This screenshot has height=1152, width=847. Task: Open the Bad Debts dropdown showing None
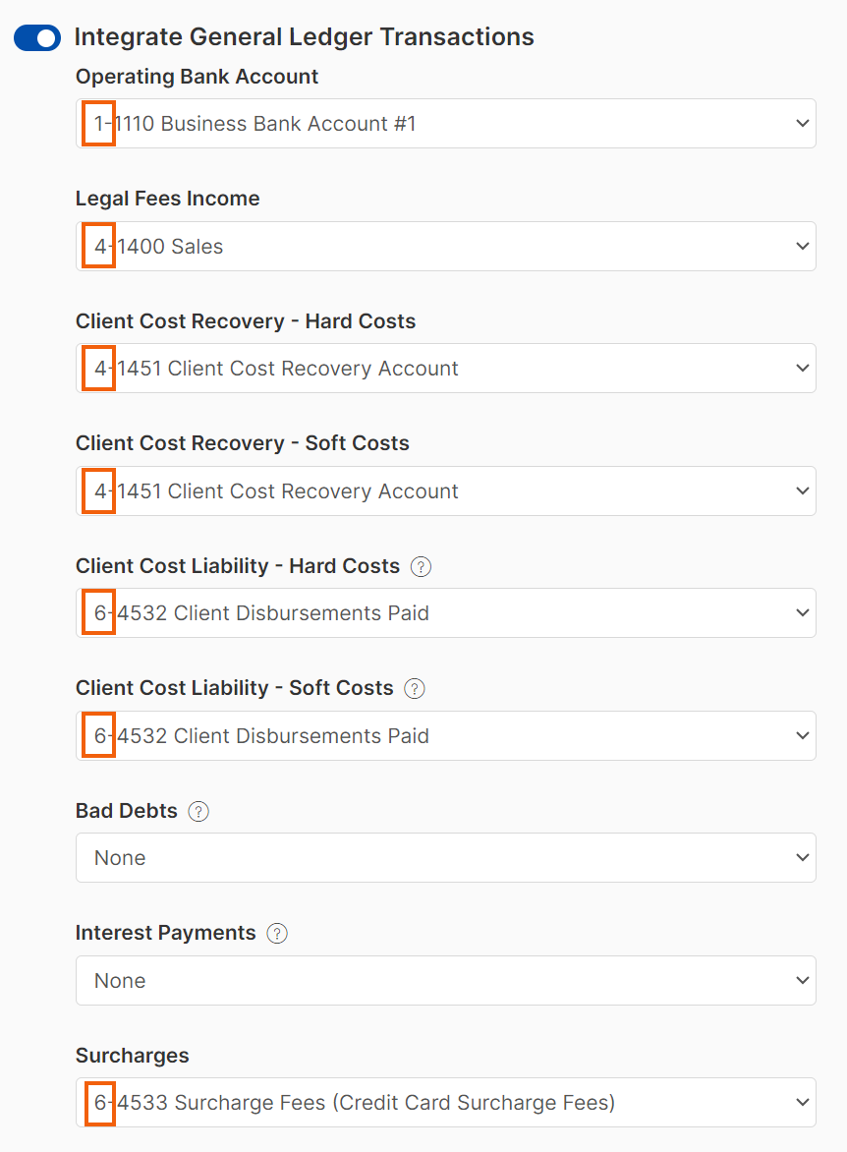pyautogui.click(x=446, y=857)
